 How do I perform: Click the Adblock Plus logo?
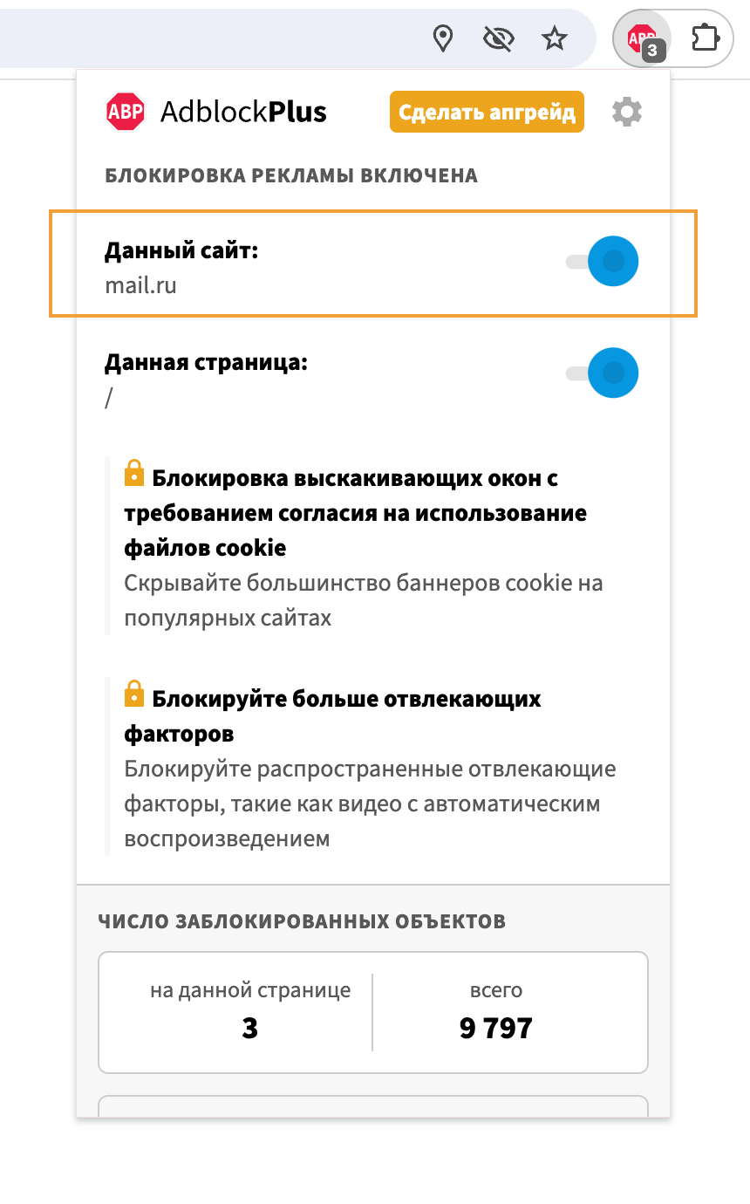tap(215, 112)
